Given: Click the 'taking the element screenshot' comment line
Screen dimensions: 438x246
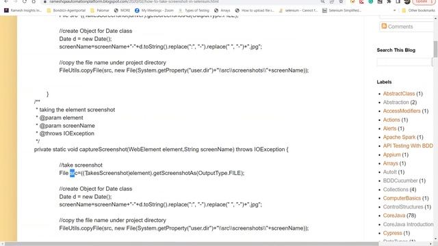Looking at the screenshot, I should (x=77, y=109).
